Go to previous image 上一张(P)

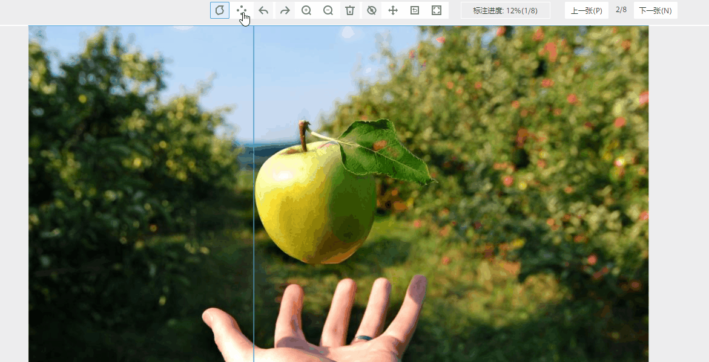click(x=587, y=10)
